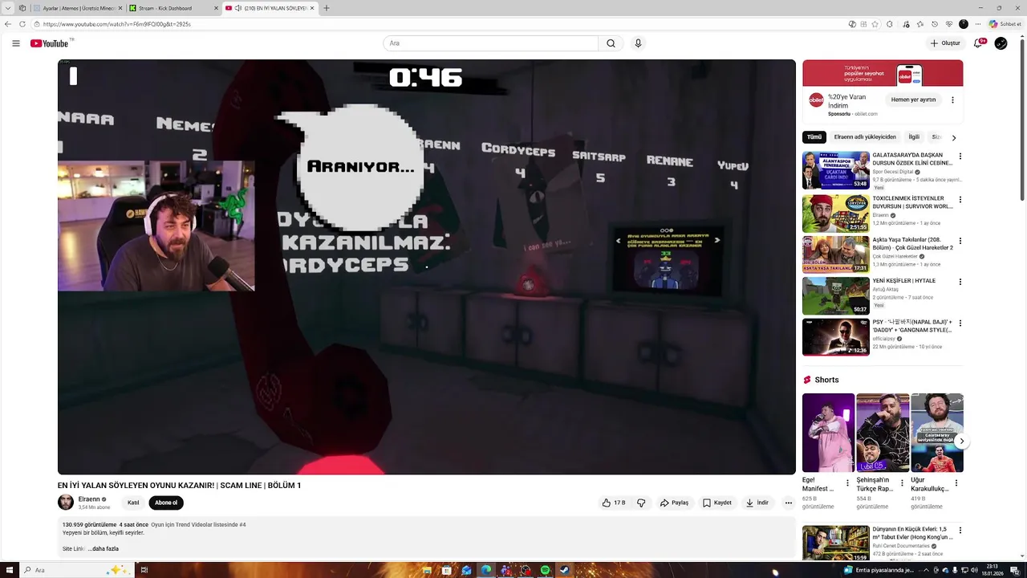Open GALATASARAY'DA BAŞKAN video thumbnail

(x=835, y=170)
